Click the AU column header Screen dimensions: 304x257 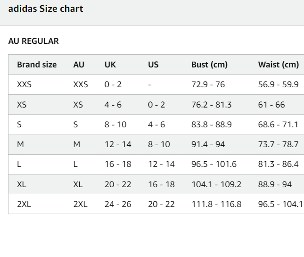click(79, 65)
